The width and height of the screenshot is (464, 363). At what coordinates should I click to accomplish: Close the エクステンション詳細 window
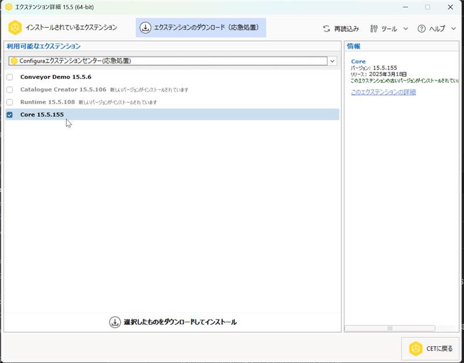[450, 7]
